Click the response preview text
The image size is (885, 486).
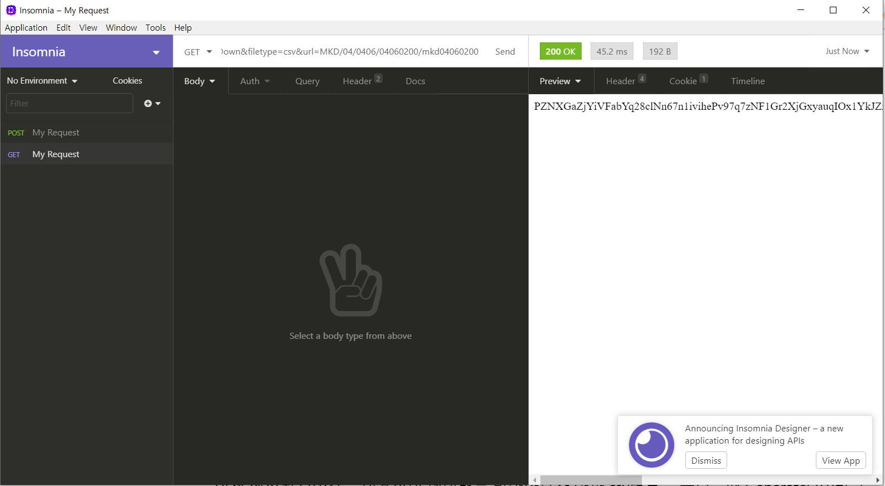pyautogui.click(x=708, y=106)
